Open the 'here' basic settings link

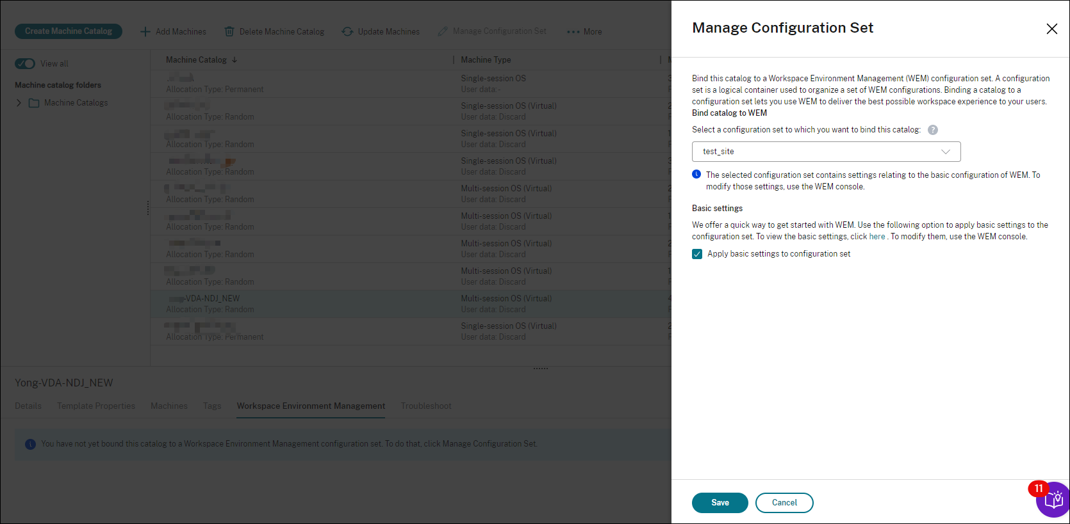877,237
